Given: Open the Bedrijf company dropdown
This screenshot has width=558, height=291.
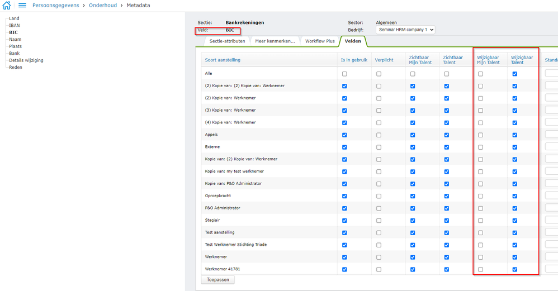Looking at the screenshot, I should [405, 30].
